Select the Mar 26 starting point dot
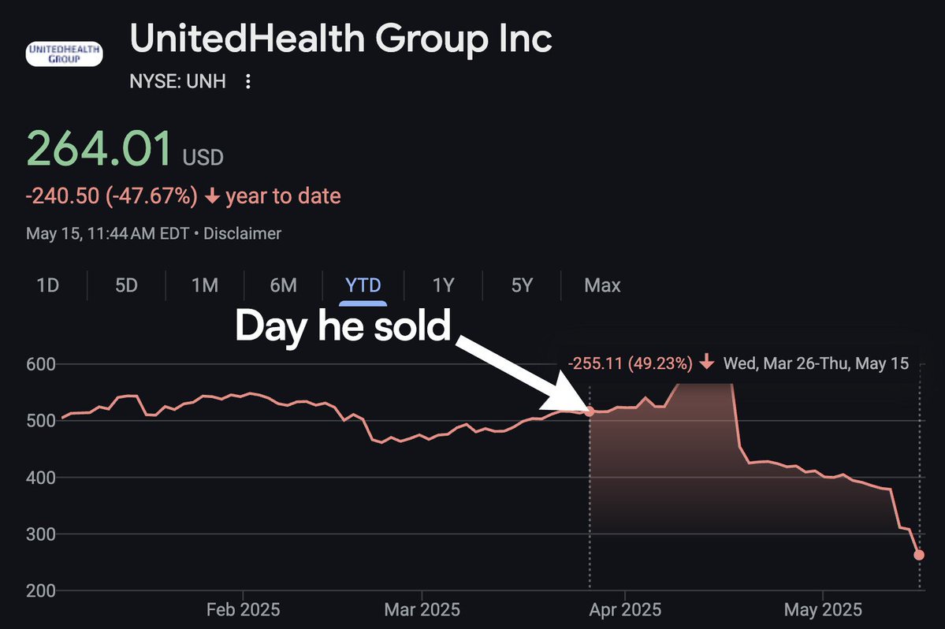 (590, 411)
